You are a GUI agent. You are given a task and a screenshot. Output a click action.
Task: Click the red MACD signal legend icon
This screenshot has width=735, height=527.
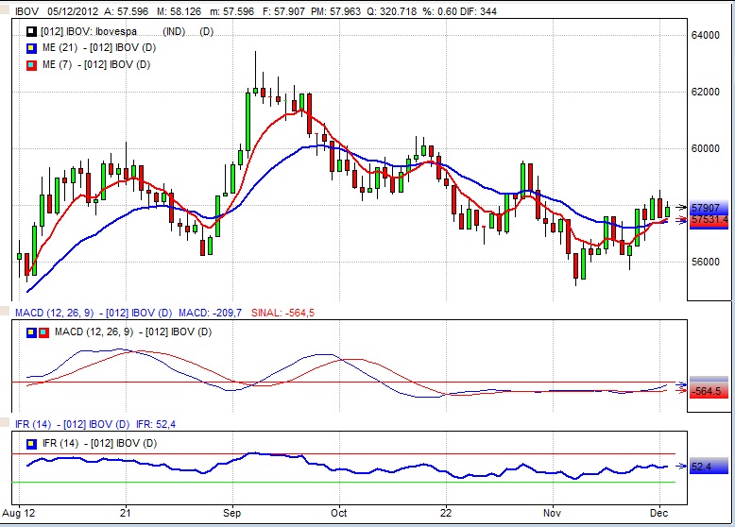tap(44, 331)
